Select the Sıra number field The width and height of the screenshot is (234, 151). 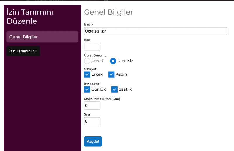92,121
